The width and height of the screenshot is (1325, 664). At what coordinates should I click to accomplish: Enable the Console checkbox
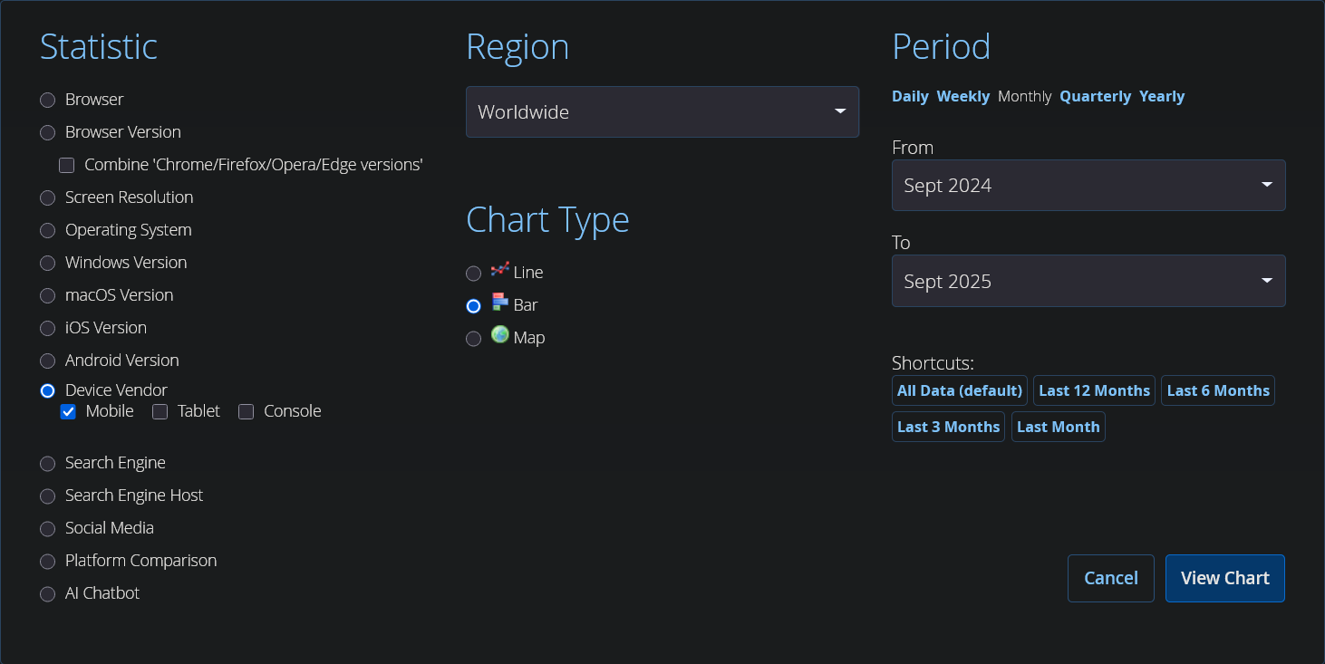[x=246, y=412]
